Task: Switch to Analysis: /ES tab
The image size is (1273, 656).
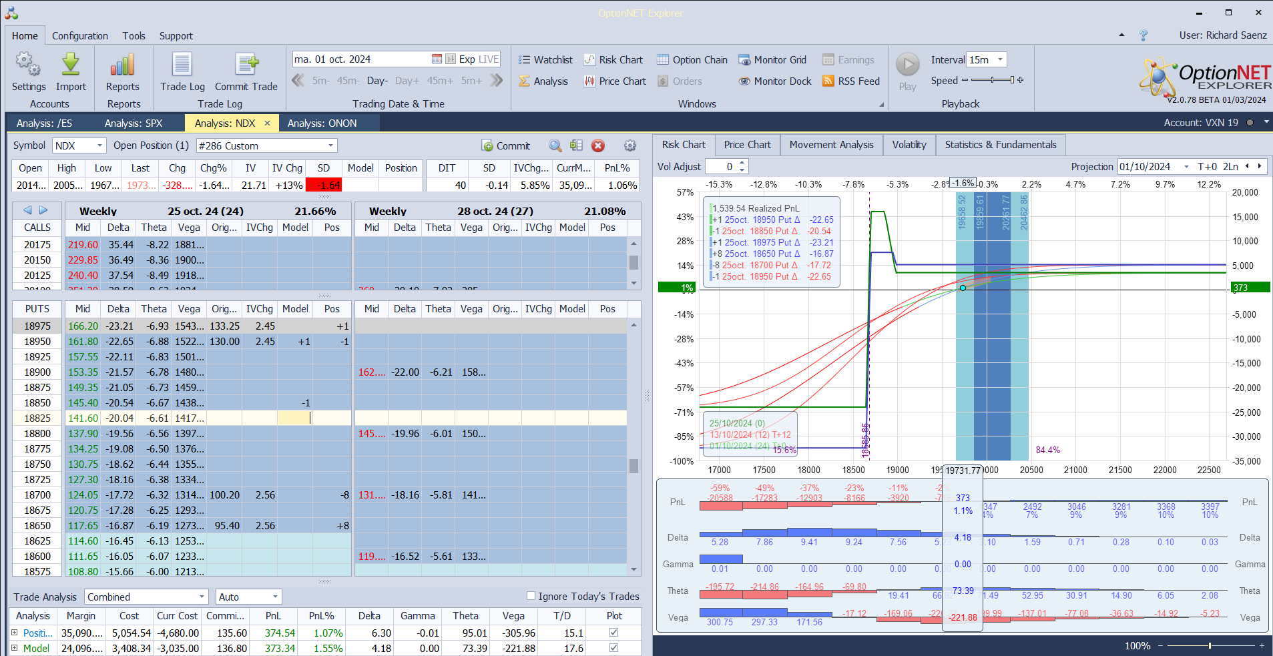Action: tap(44, 123)
